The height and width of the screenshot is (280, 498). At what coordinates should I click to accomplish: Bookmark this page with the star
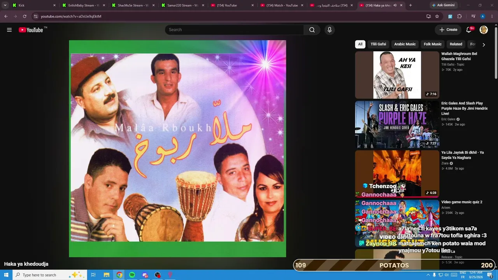pyautogui.click(x=437, y=16)
